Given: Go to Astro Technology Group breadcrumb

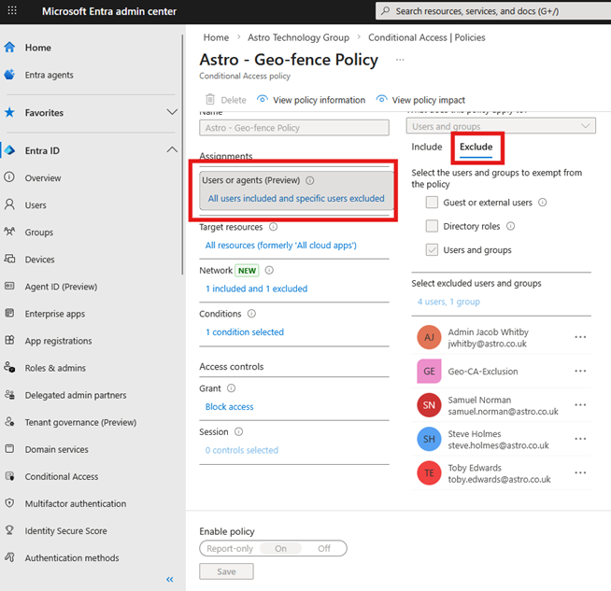Looking at the screenshot, I should tap(298, 37).
